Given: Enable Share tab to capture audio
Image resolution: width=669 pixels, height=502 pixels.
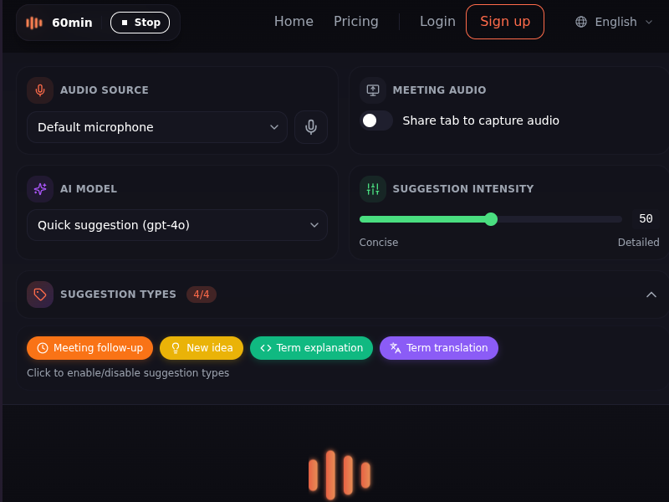Looking at the screenshot, I should point(376,120).
